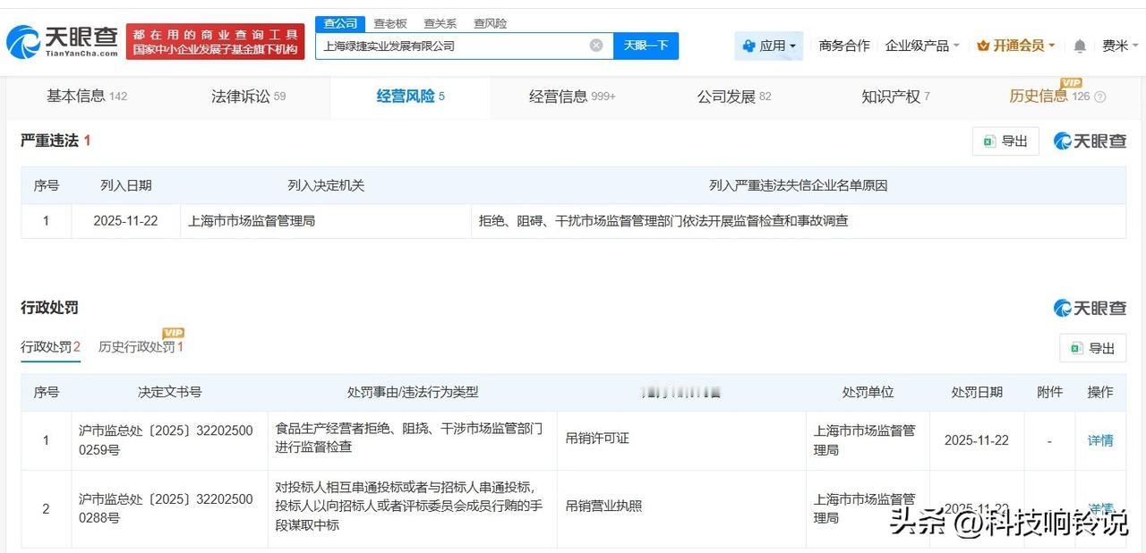Expand the 应用 dropdown
This screenshot has height=553, width=1146.
pyautogui.click(x=769, y=46)
